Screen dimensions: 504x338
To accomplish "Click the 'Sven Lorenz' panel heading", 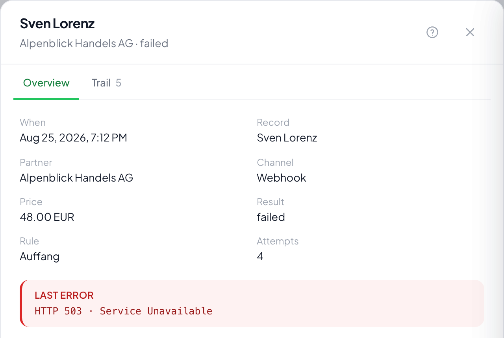I will coord(57,24).
